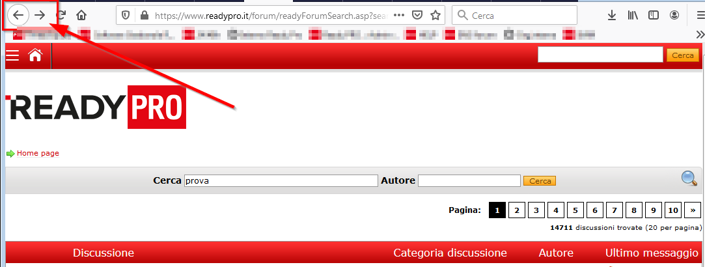Viewport: 705px width, 267px height.
Task: Go to results page 7
Action: pyautogui.click(x=614, y=210)
